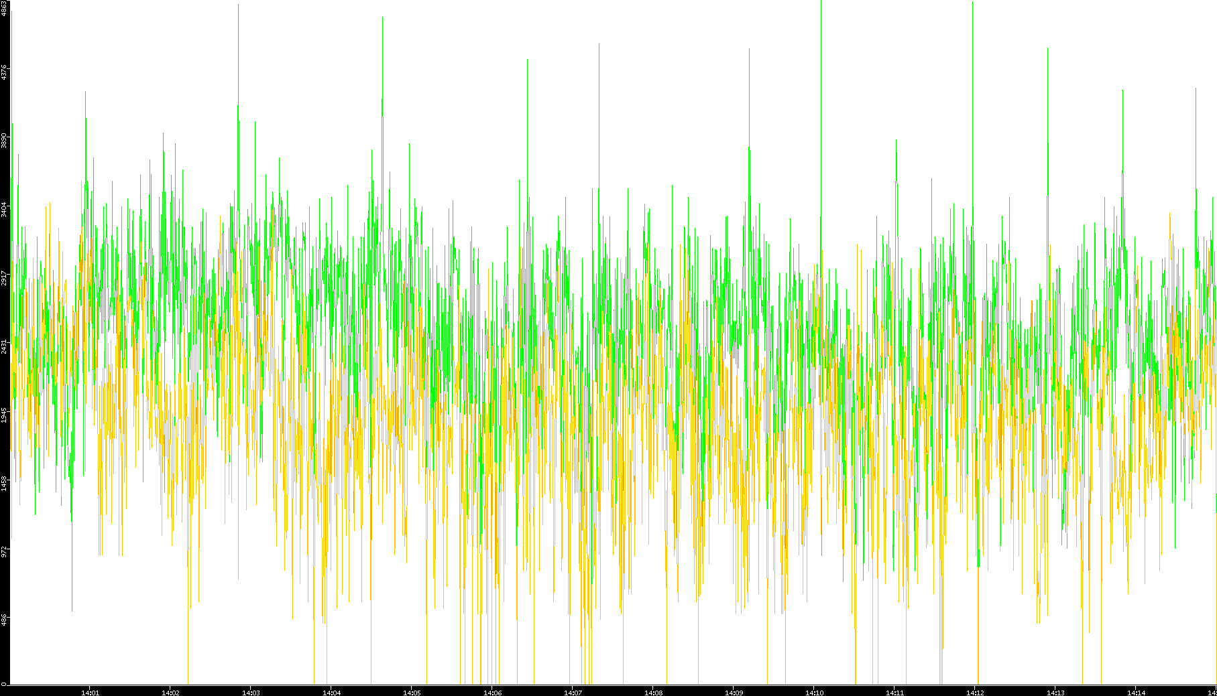Click the 14:14 time axis label

[x=1136, y=693]
